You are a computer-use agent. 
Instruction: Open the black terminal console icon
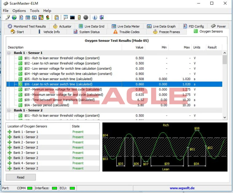click(x=72, y=17)
